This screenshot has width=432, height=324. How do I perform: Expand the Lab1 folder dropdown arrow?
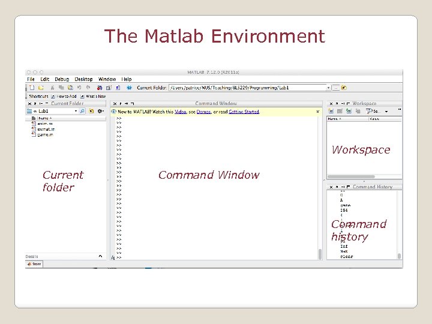point(76,111)
